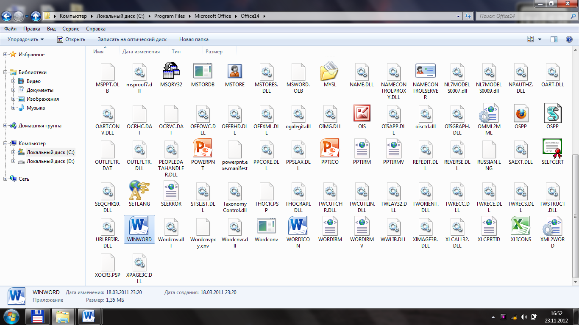
Task: Open the view options dropdown arrow
Action: (540, 39)
